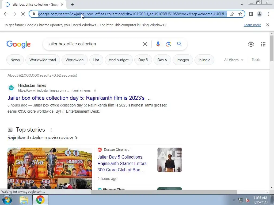Expand the All filters dropdown
Screen dimensions: 274x205
click(x=234, y=60)
